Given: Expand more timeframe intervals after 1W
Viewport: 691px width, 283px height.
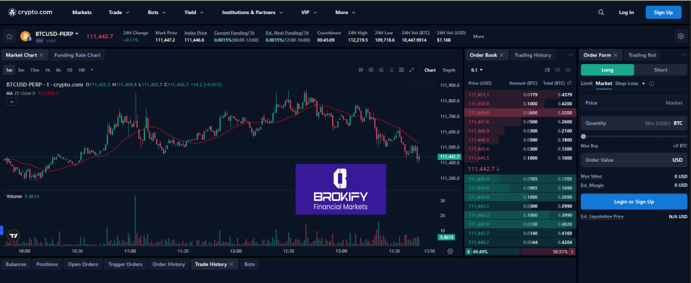Looking at the screenshot, I should [x=92, y=69].
